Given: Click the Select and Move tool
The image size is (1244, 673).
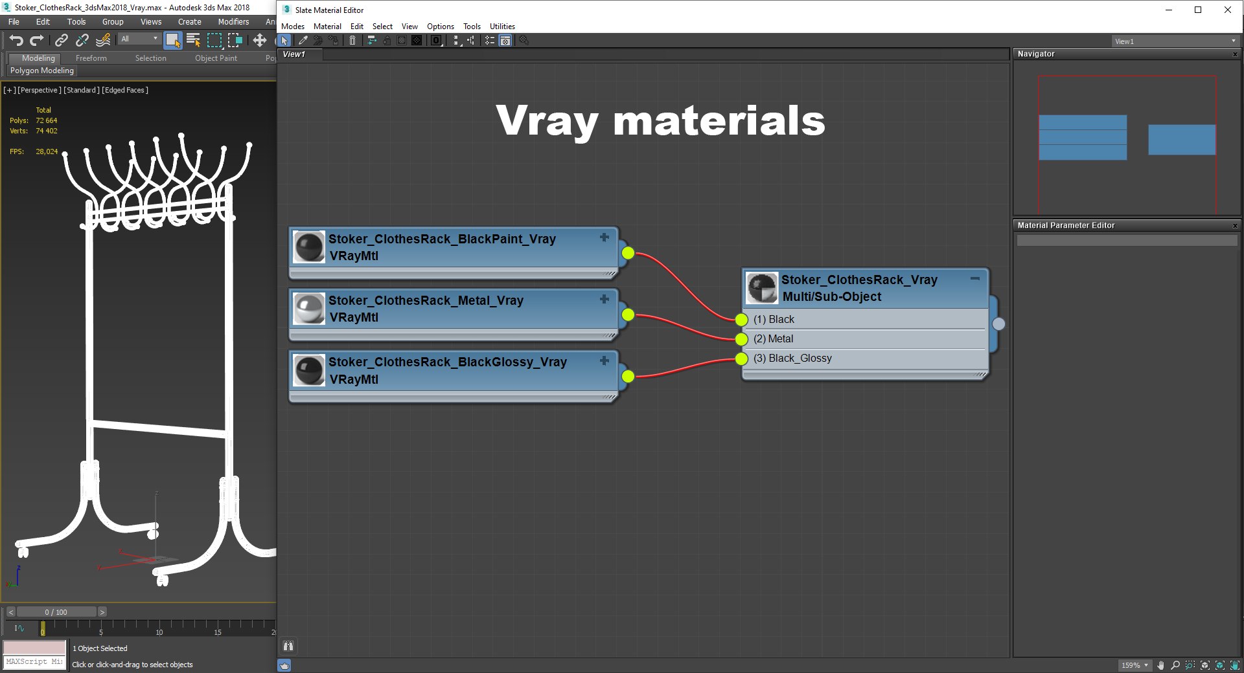Looking at the screenshot, I should pos(260,40).
